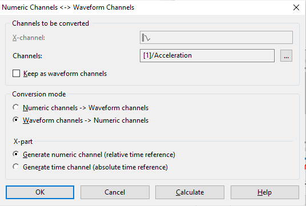
Task: Choose Generate time channel absolute time option
Action: click(16, 167)
